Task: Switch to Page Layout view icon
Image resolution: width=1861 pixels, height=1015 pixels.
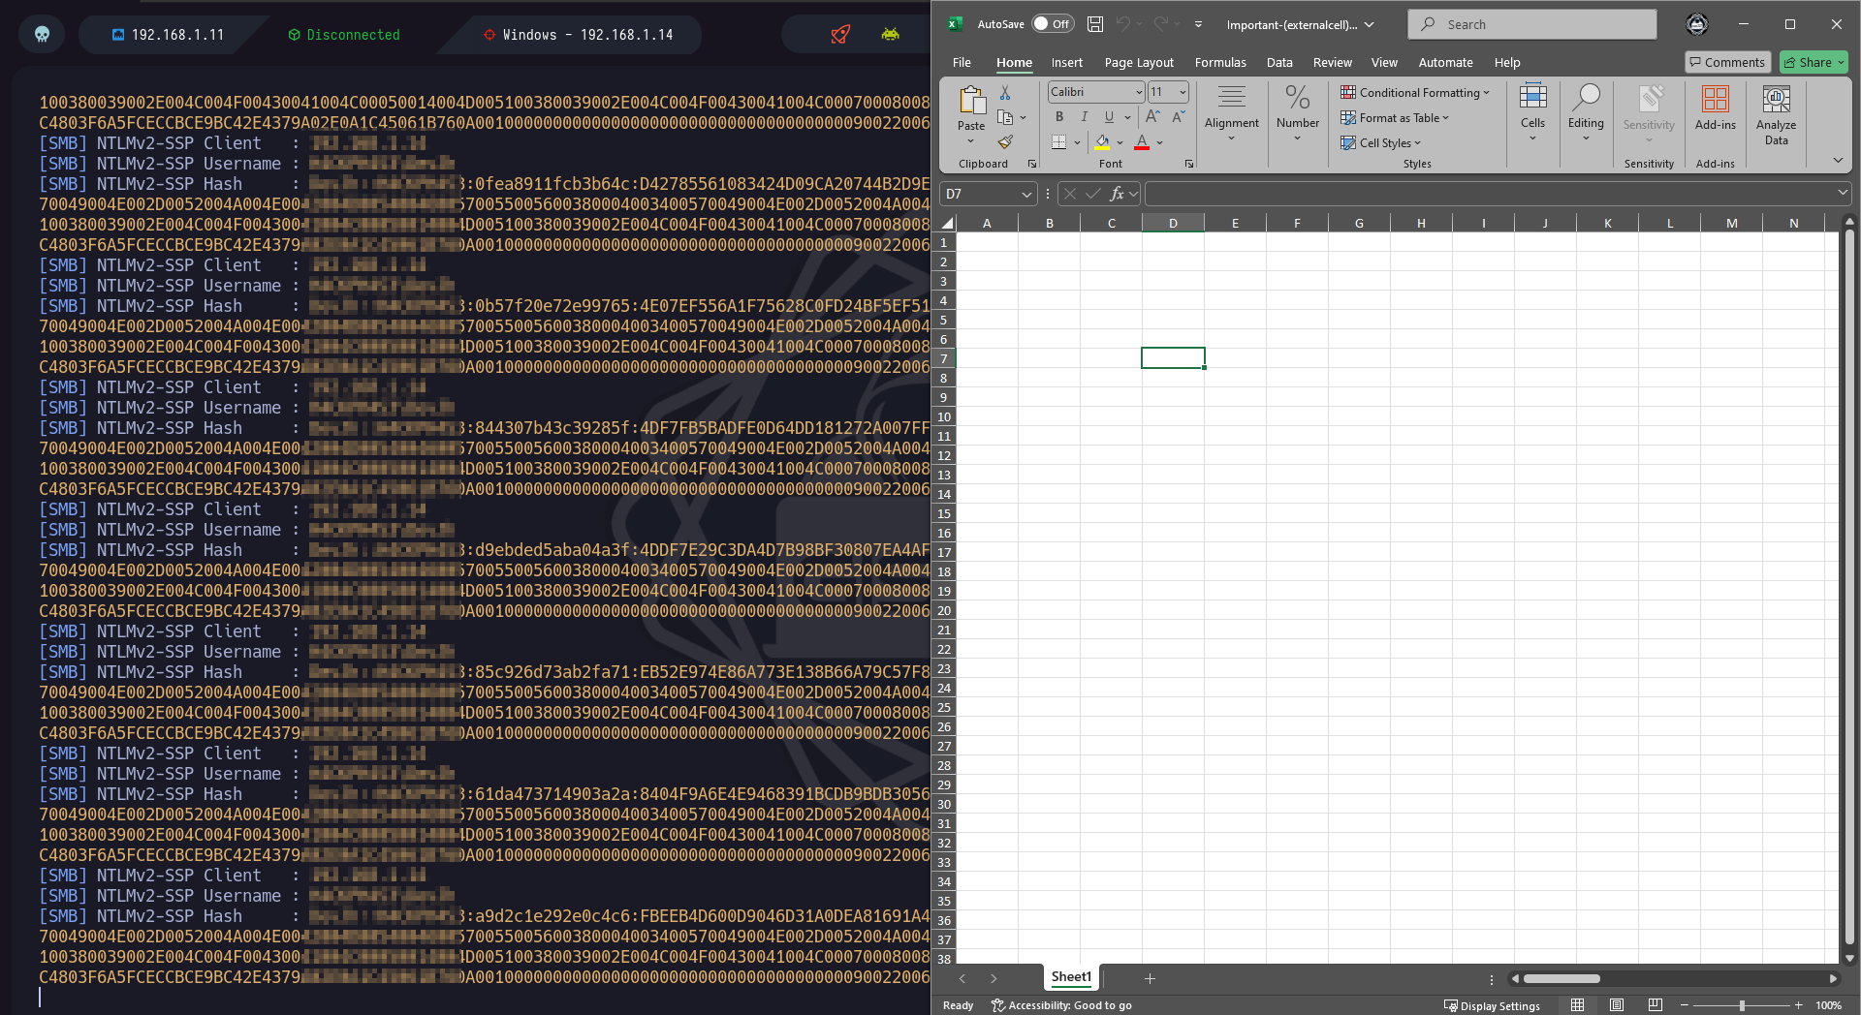Action: point(1617,1005)
